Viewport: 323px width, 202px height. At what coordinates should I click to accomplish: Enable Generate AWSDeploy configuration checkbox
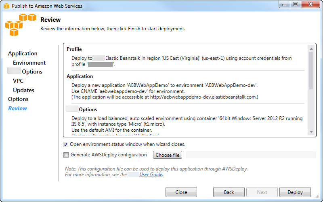click(66, 155)
